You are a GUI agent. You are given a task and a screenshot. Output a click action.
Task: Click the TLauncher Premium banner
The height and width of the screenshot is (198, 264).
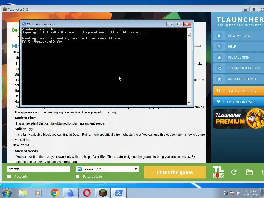[238, 119]
